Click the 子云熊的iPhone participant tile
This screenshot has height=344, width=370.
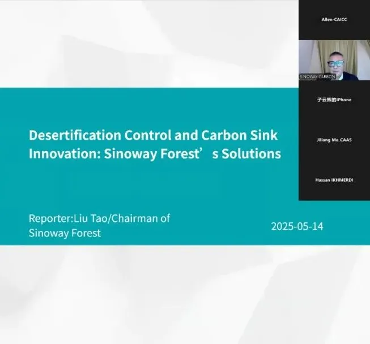334,100
